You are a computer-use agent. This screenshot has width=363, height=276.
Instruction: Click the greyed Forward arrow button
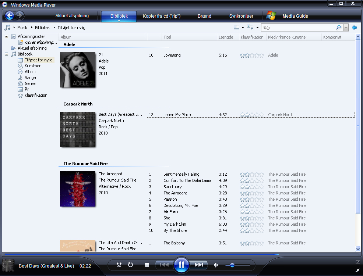pyautogui.click(x=20, y=16)
